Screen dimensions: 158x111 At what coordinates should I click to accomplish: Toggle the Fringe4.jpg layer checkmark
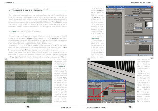coord(107,14)
